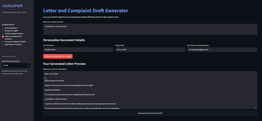Click Download and Print Document PDF button
The width and height of the screenshot is (262, 121).
[x=150, y=113]
